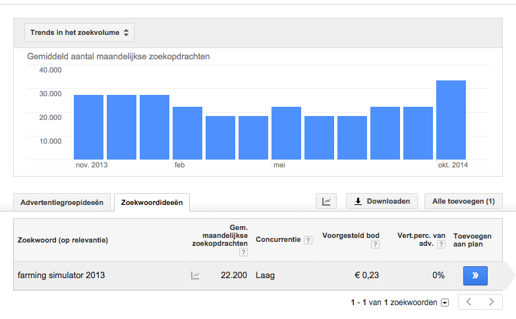Open the help icon beside Concurrentie
Screen dimensions: 516x319
[x=308, y=241]
